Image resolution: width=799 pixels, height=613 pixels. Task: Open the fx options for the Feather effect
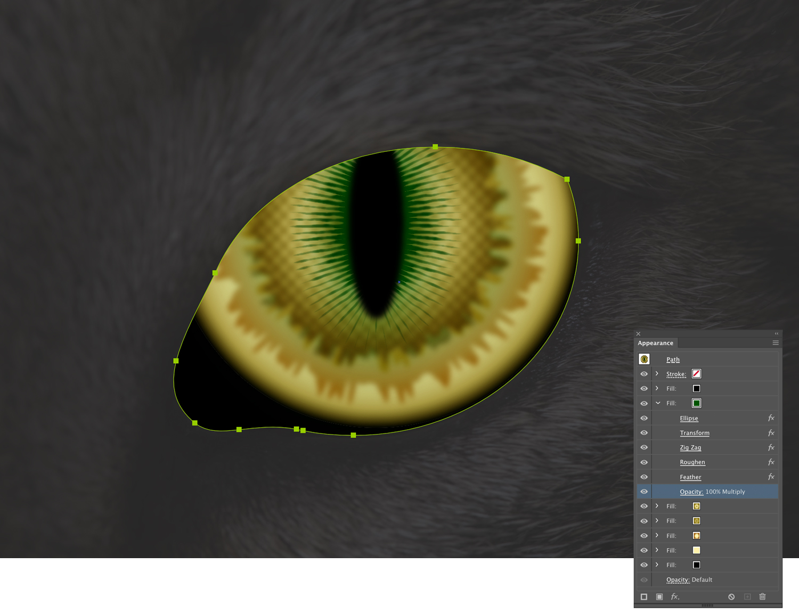coord(771,477)
